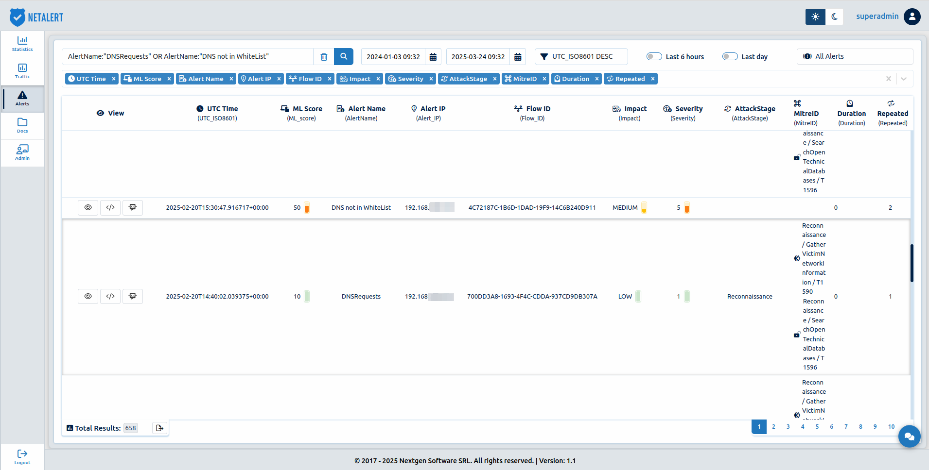Go to results page 1

[759, 427]
